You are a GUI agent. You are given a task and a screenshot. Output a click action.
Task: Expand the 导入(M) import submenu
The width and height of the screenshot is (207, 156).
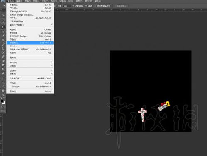click(30, 62)
